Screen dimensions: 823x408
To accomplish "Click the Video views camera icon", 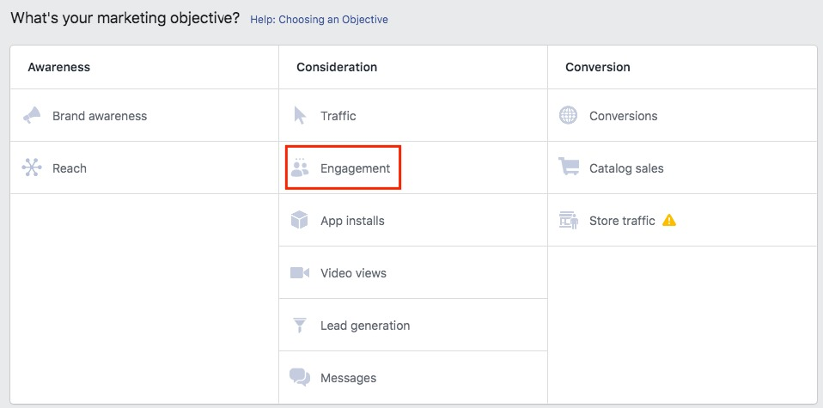I will coord(300,273).
